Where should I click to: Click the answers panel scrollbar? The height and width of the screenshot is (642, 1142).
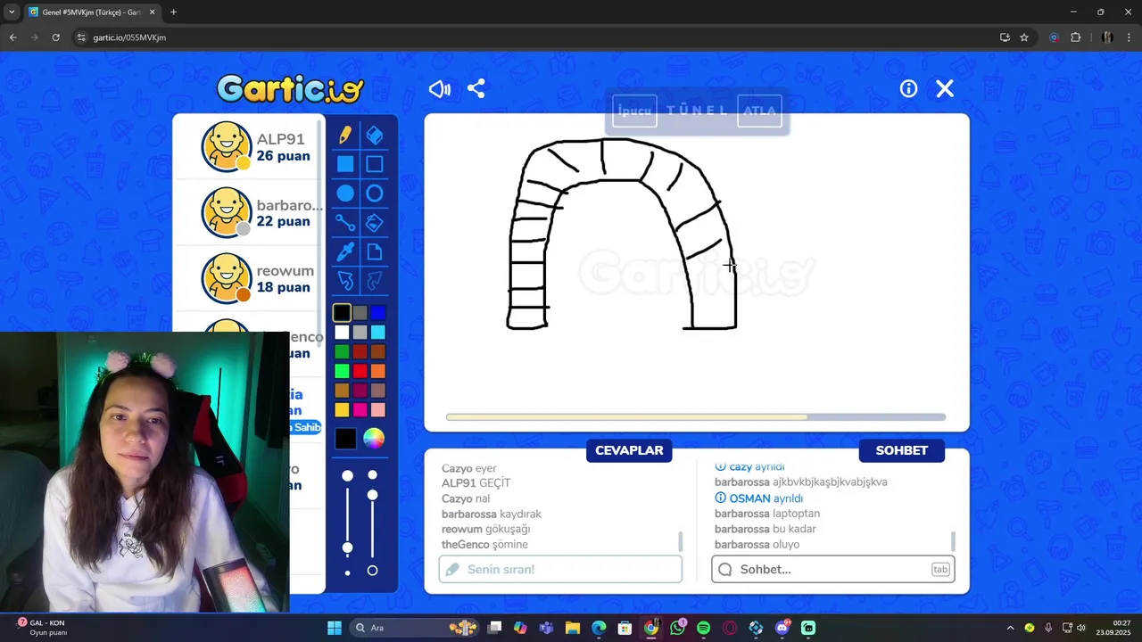681,541
